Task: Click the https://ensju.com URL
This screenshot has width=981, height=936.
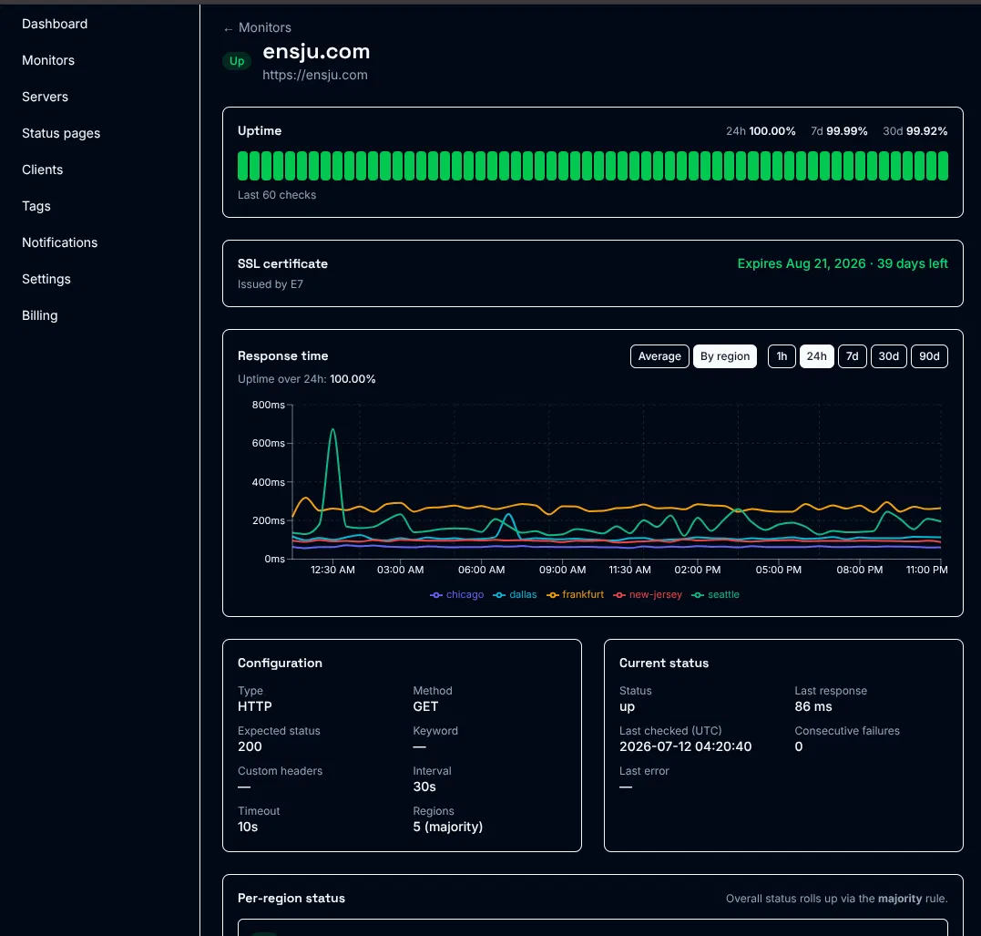Action: coord(314,75)
